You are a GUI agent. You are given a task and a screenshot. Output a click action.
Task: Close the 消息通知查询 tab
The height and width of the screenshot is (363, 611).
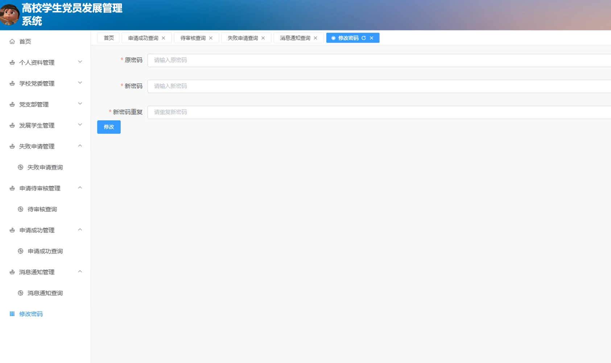pyautogui.click(x=316, y=38)
